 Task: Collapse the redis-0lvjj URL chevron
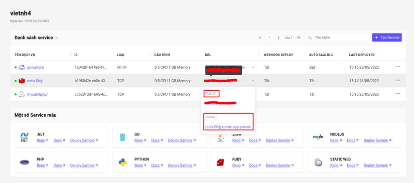[253, 81]
